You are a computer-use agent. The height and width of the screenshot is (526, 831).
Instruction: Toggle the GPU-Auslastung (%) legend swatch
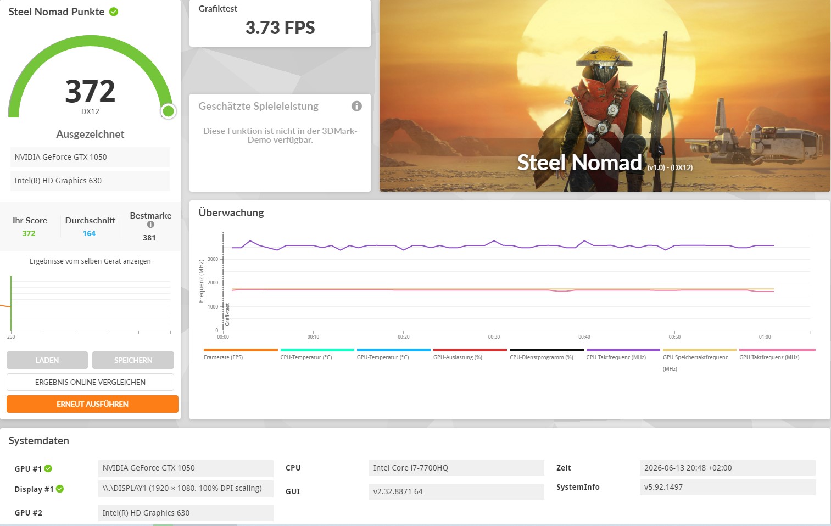(470, 350)
